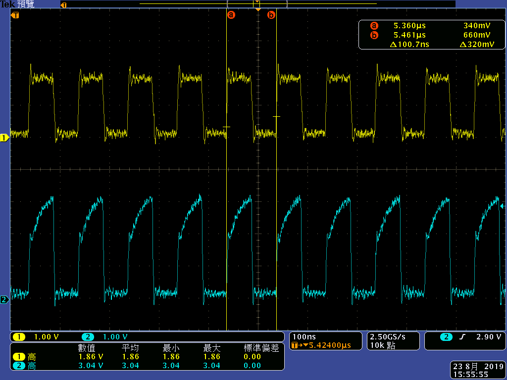The image size is (507, 380).
Task: Click the red cursor a icon in readout box
Action: (x=374, y=26)
